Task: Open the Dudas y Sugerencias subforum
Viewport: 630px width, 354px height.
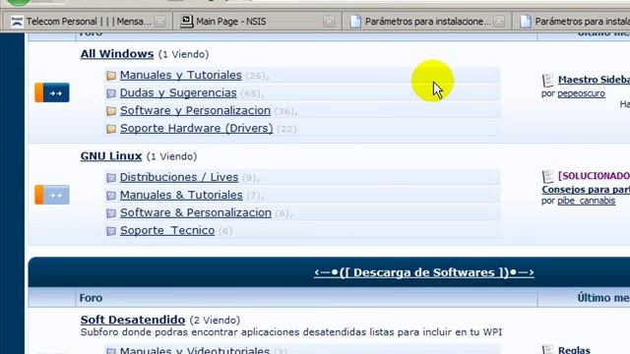Action: tap(178, 92)
